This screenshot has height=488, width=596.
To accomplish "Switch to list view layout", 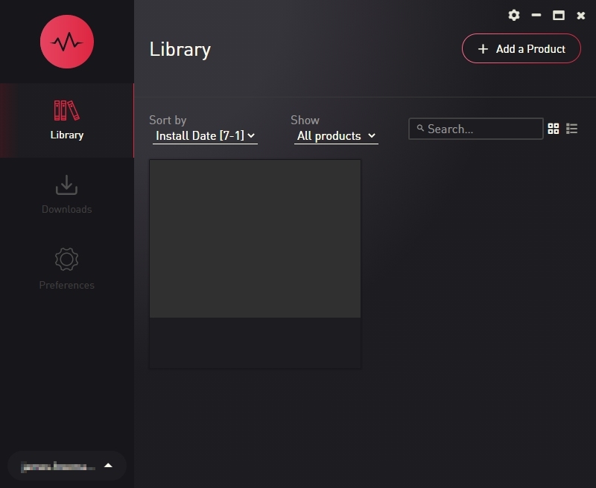I will tap(571, 129).
